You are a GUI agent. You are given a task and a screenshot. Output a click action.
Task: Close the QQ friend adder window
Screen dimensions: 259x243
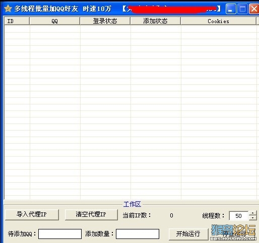tap(254, 9)
